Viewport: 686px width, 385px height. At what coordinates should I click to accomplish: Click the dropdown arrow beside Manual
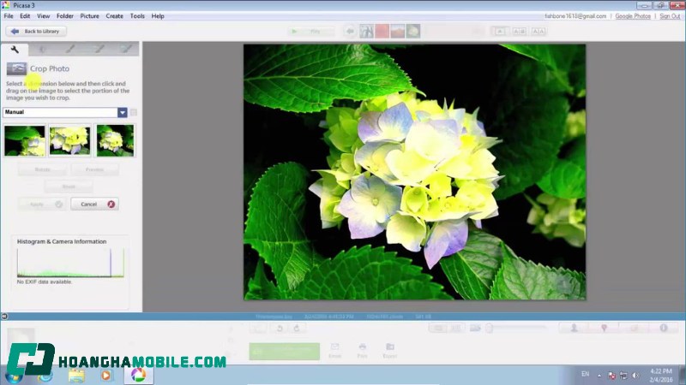[x=123, y=112]
